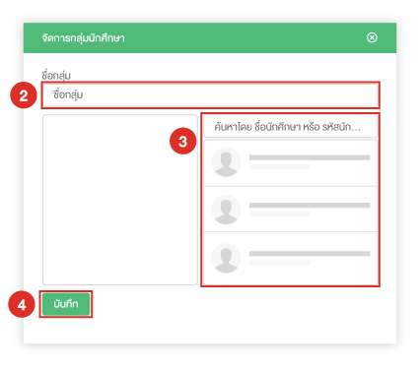The height and width of the screenshot is (369, 419).
Task: Click the first student's avatar icon
Action: (x=226, y=162)
